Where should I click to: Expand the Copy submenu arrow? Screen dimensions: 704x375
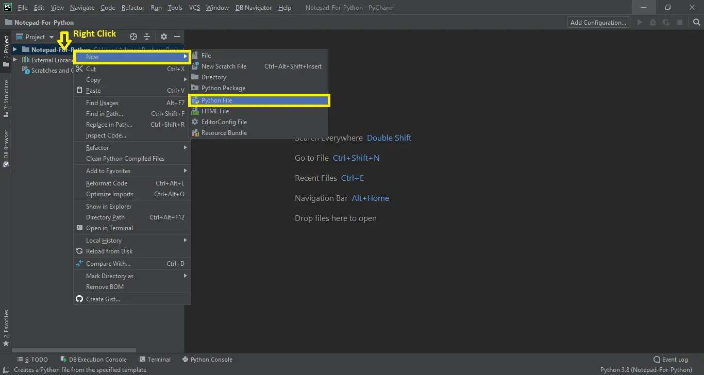pyautogui.click(x=186, y=80)
